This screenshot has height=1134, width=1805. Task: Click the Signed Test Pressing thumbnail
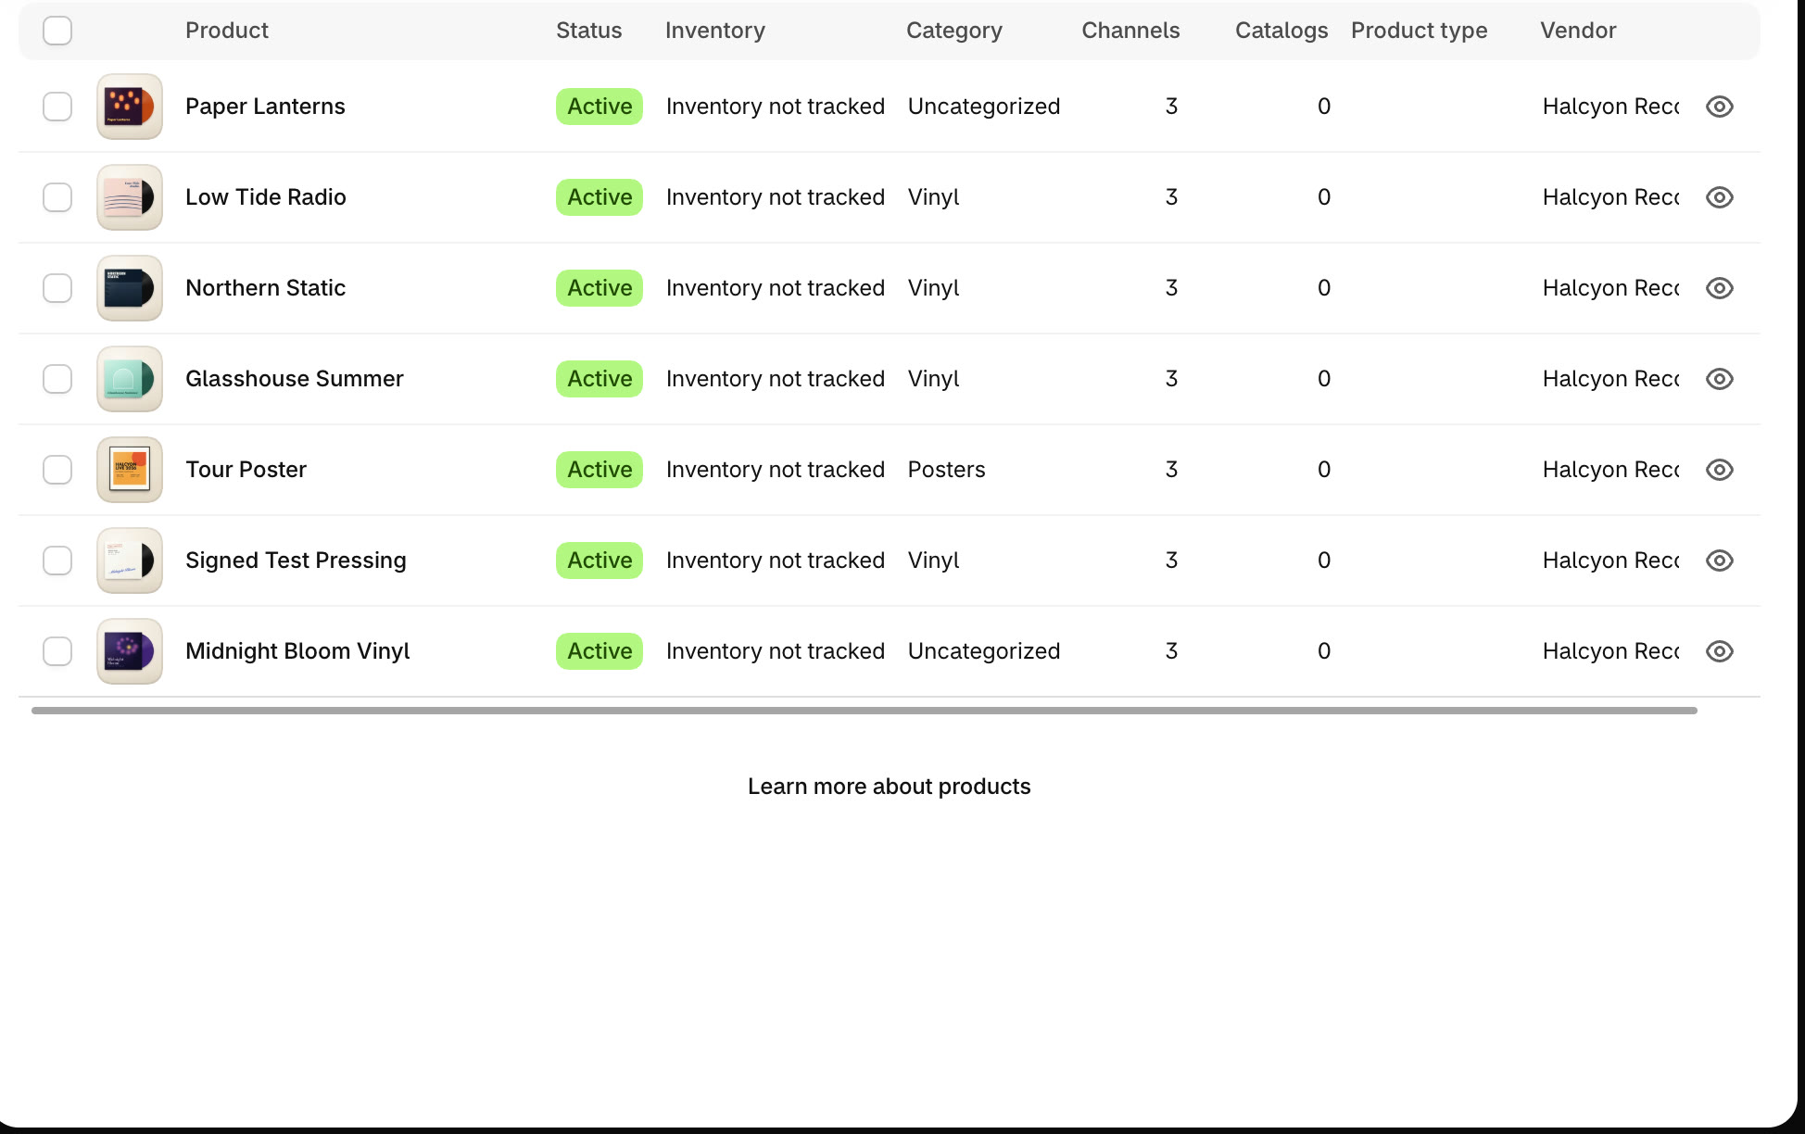tap(130, 561)
